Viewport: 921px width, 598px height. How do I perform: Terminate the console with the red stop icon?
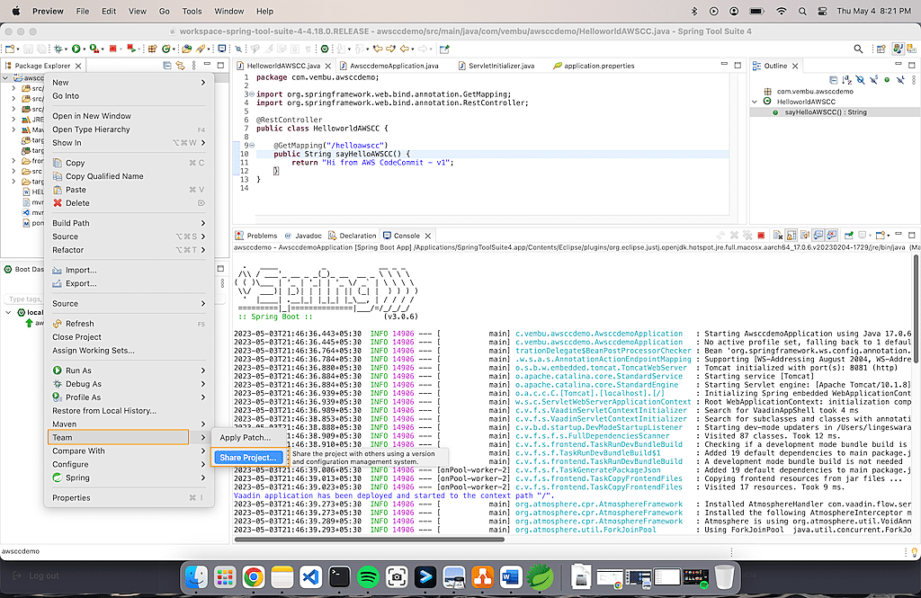click(x=761, y=236)
